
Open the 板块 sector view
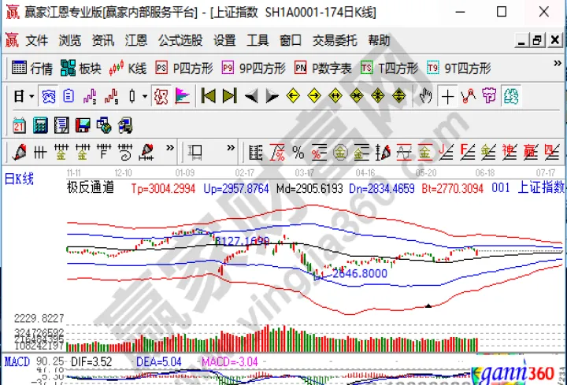click(x=80, y=68)
